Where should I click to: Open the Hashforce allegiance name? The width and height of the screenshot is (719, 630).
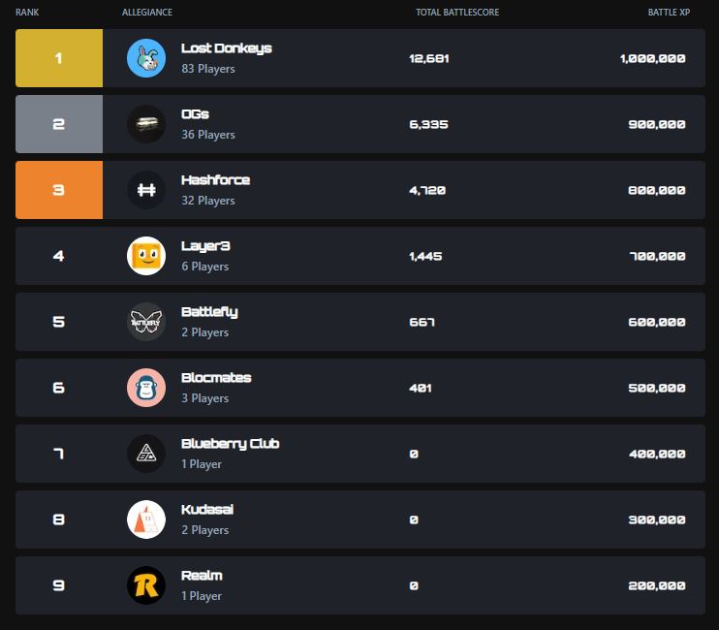pyautogui.click(x=215, y=179)
